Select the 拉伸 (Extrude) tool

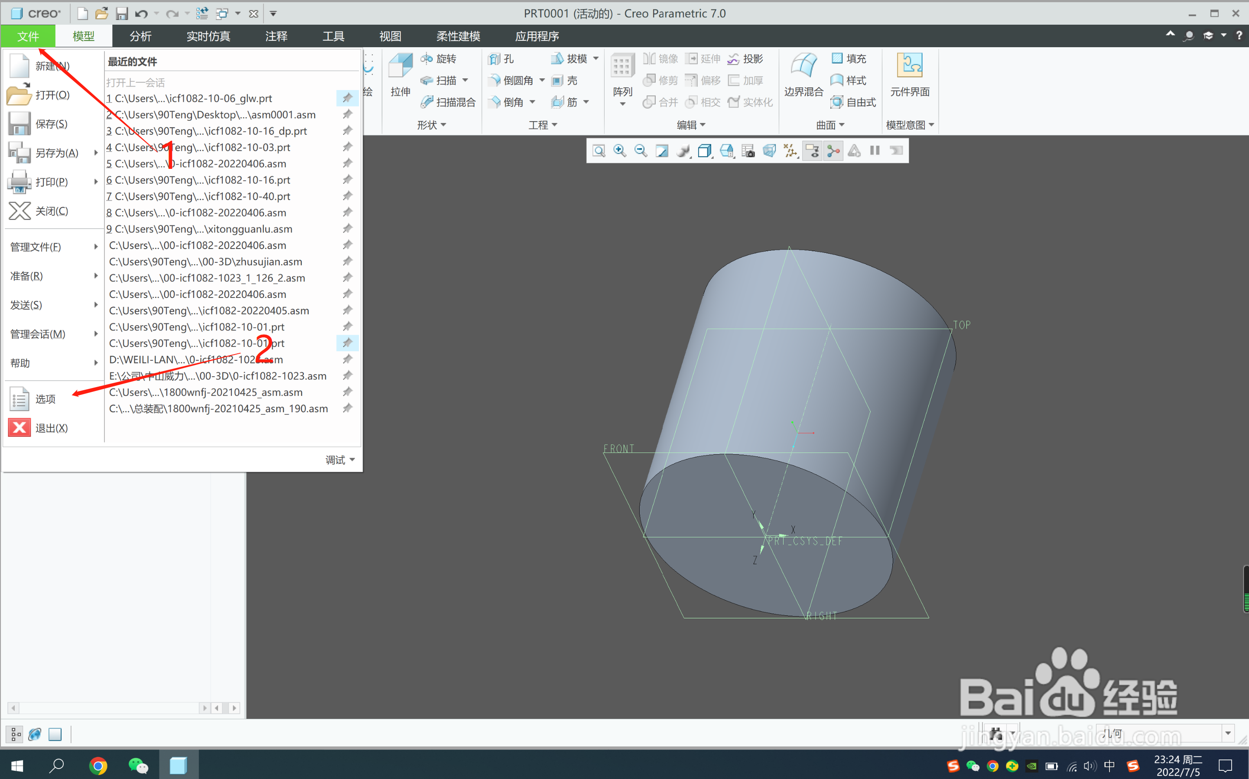pos(400,76)
